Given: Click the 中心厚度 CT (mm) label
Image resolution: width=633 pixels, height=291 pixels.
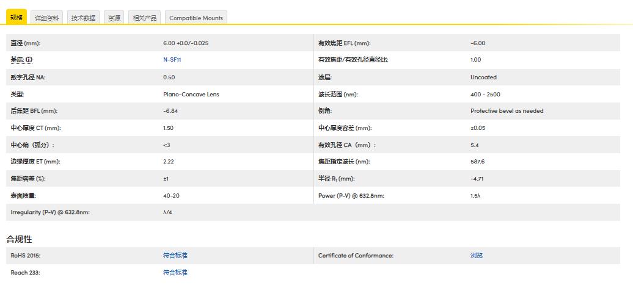Looking at the screenshot, I should (35, 128).
